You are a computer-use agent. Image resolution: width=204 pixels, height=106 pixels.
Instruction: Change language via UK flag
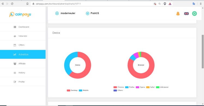[x=186, y=14]
